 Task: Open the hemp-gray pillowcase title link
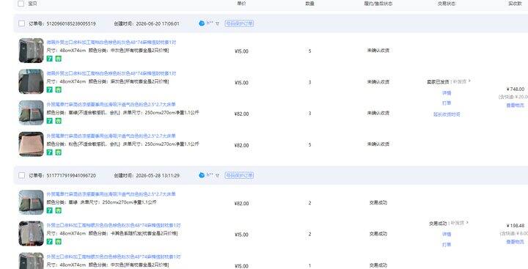(x=111, y=73)
